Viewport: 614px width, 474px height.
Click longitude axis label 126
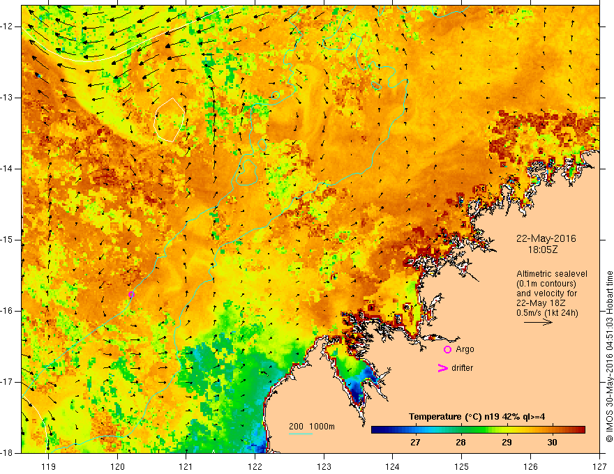(530, 466)
